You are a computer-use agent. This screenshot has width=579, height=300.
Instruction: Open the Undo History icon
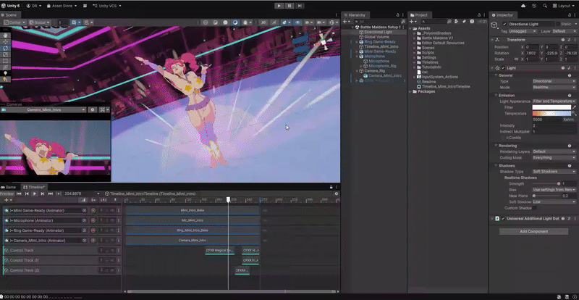coord(534,6)
